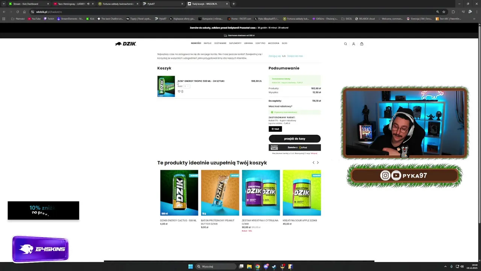Show next recommended products arrow

tap(318, 163)
